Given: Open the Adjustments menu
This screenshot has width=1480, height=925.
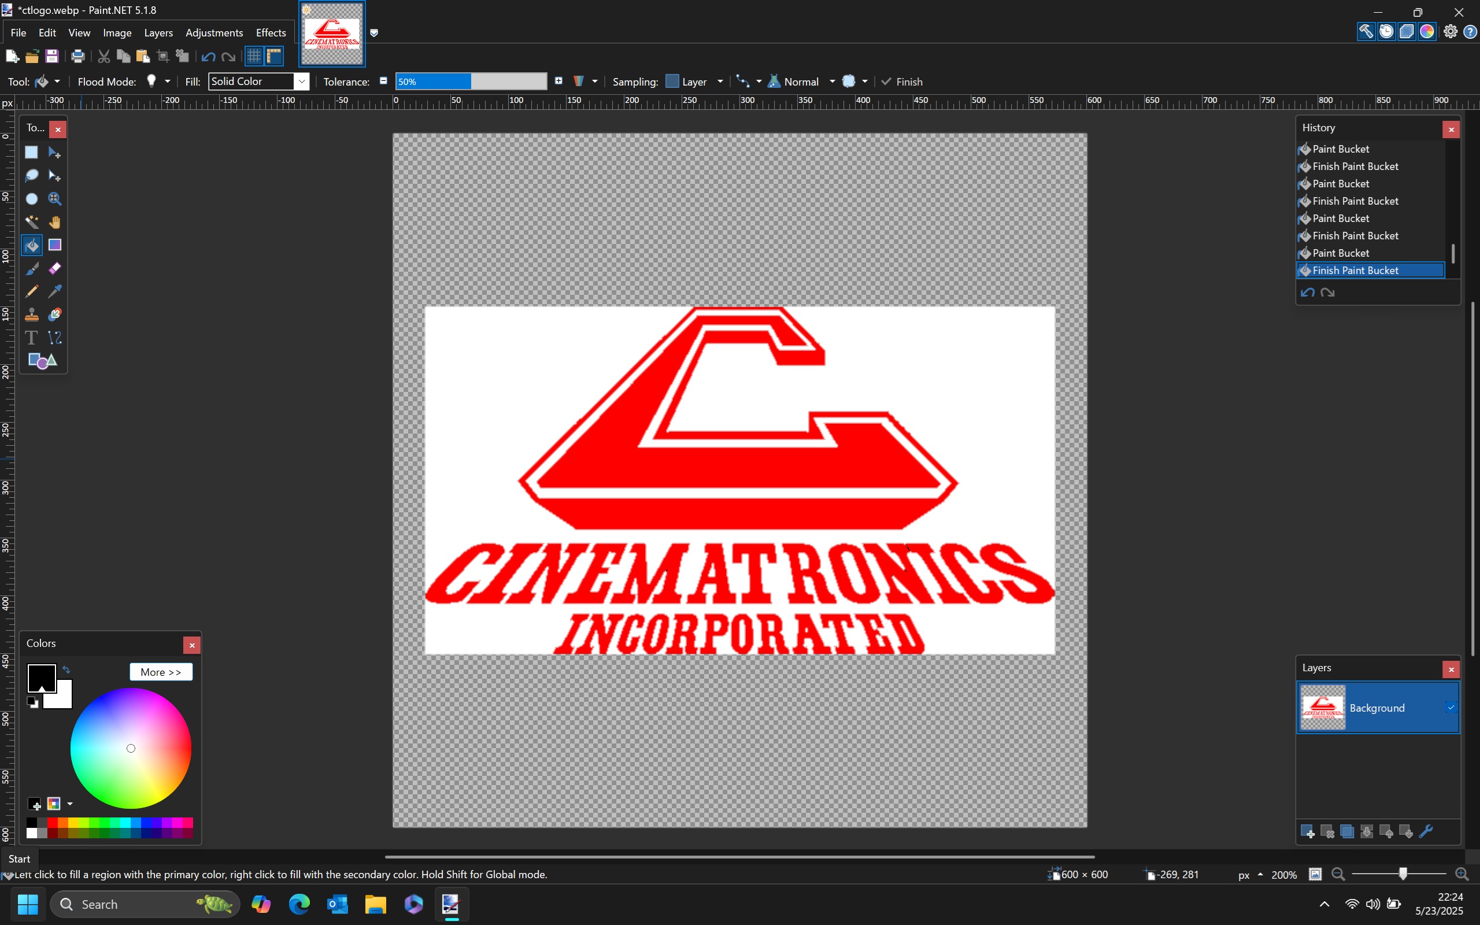Looking at the screenshot, I should tap(214, 32).
